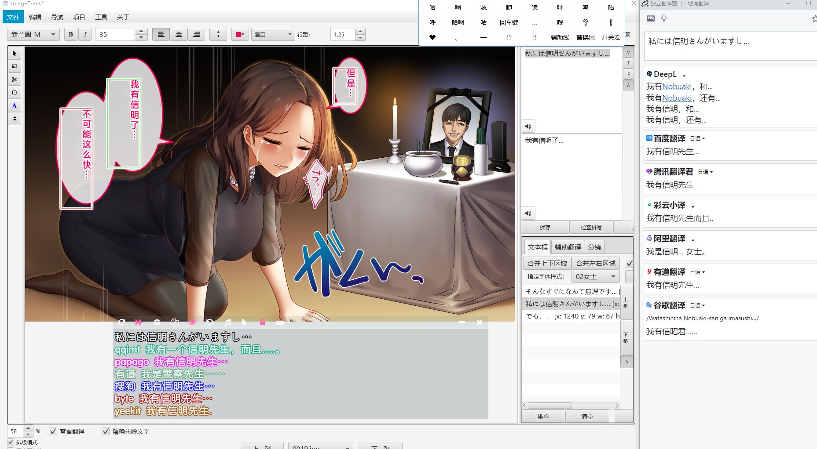Click the music note icon in overlay toolbar

pyautogui.click(x=227, y=322)
